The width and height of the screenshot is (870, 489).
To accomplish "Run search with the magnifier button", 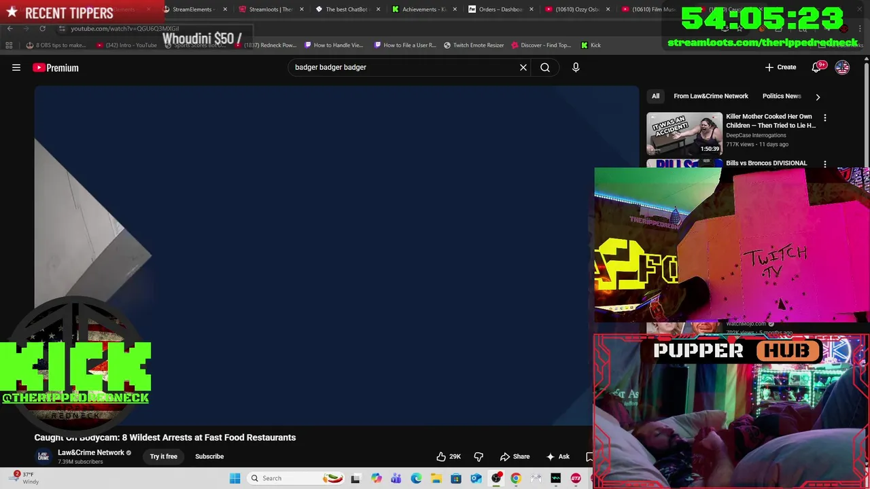I will pyautogui.click(x=545, y=67).
